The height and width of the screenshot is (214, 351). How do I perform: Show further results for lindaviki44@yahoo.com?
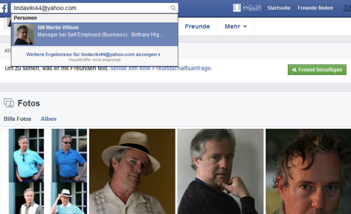pyautogui.click(x=93, y=55)
